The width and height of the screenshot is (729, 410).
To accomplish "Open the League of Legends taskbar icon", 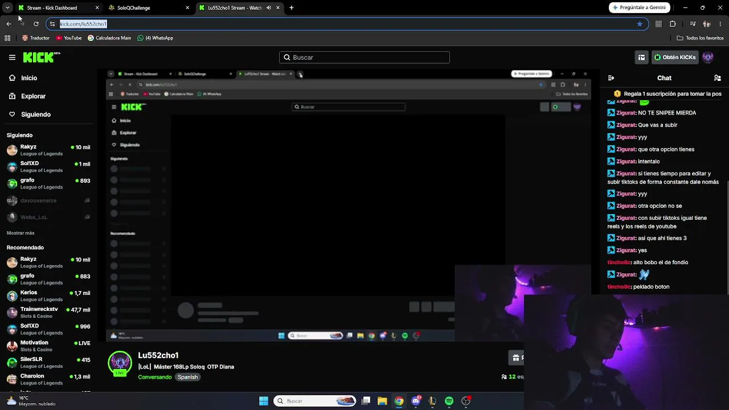I will [x=432, y=401].
